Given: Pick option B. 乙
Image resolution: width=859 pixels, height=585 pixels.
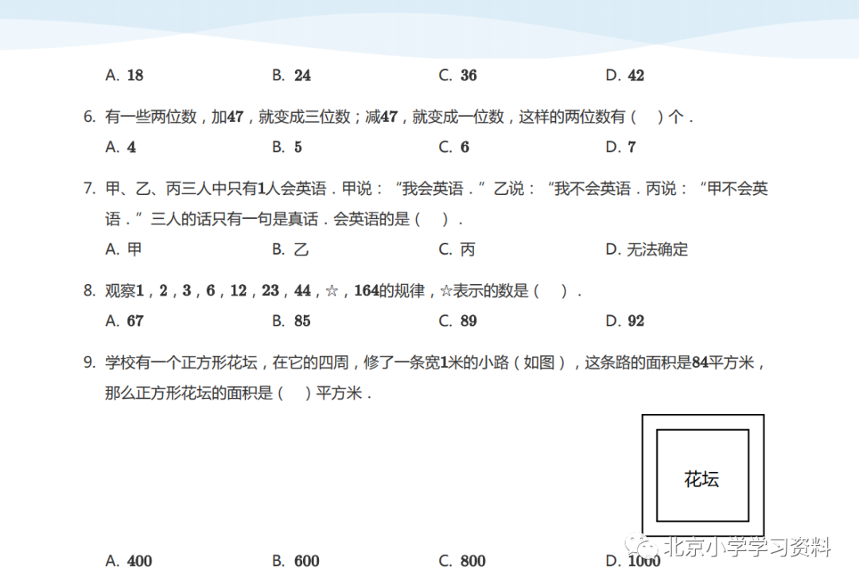Looking at the screenshot, I should pyautogui.click(x=290, y=249).
